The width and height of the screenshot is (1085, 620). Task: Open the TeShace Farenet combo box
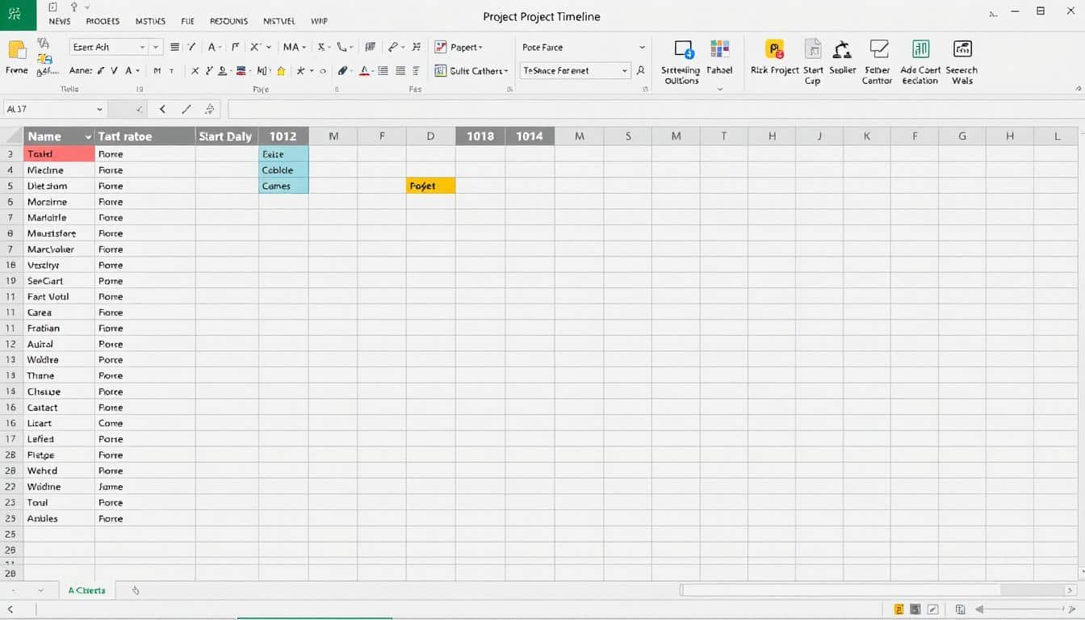625,71
